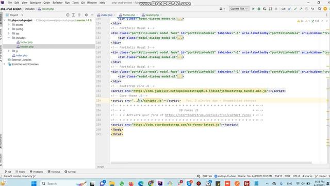
Task: Select opened file in Project panel
Action: pyautogui.click(x=68, y=15)
